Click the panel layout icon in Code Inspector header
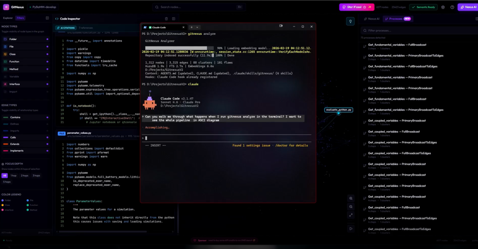Viewport: 478px width, 249px height. pyautogui.click(x=174, y=19)
